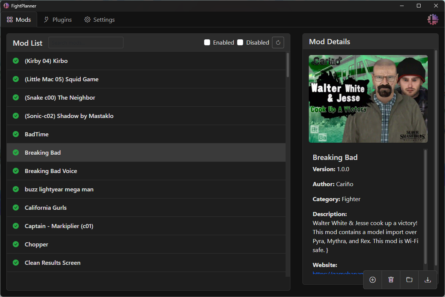Viewport: 445px width, 297px height.
Task: Click the FightPlanner app logo in title bar
Action: coord(6,6)
